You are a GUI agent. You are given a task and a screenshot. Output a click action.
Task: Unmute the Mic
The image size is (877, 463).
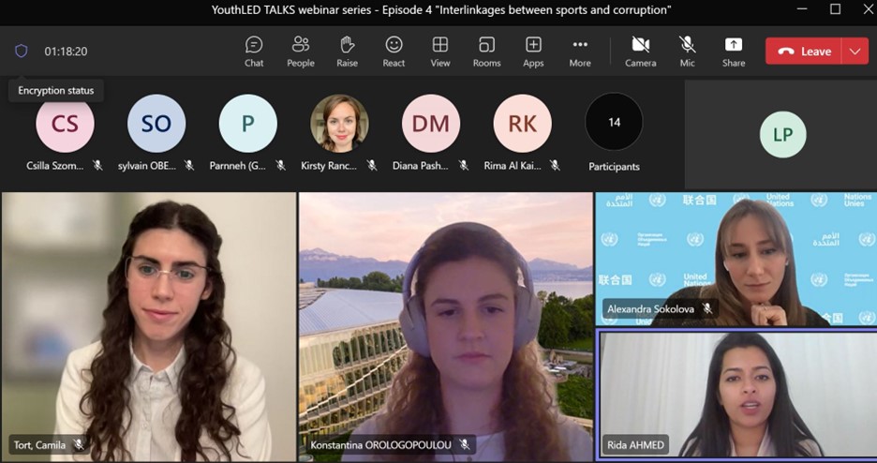(688, 51)
